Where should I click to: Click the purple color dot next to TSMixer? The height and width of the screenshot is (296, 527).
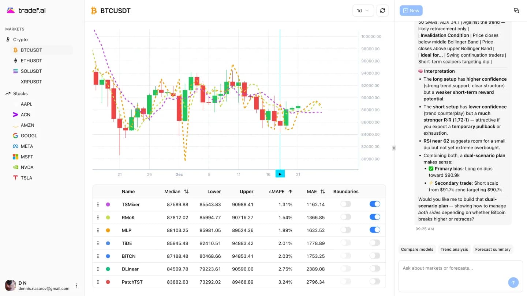pos(108,204)
